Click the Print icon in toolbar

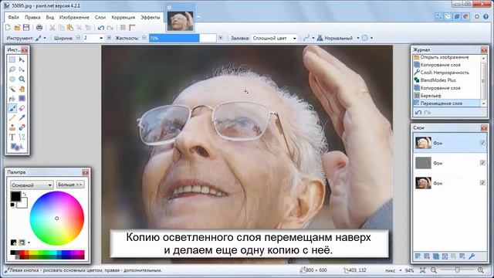[x=39, y=28]
